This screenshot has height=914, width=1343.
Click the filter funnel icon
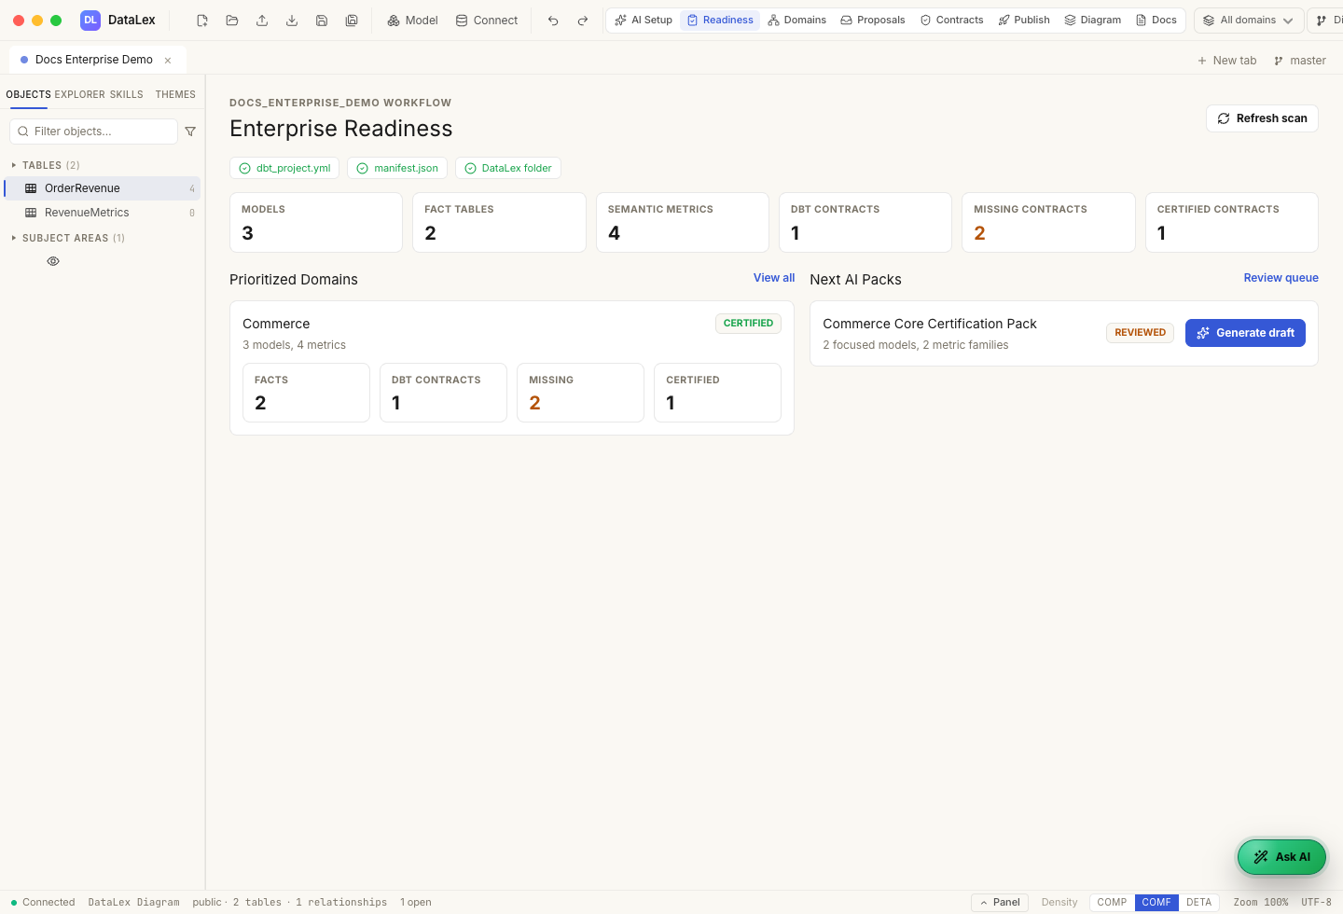(190, 132)
